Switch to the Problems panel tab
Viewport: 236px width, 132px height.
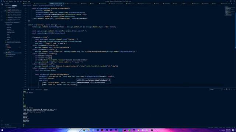point(25,89)
